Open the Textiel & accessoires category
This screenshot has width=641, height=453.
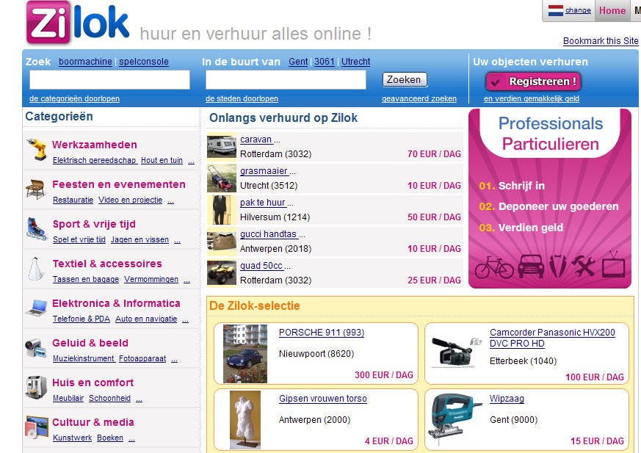pyautogui.click(x=107, y=264)
